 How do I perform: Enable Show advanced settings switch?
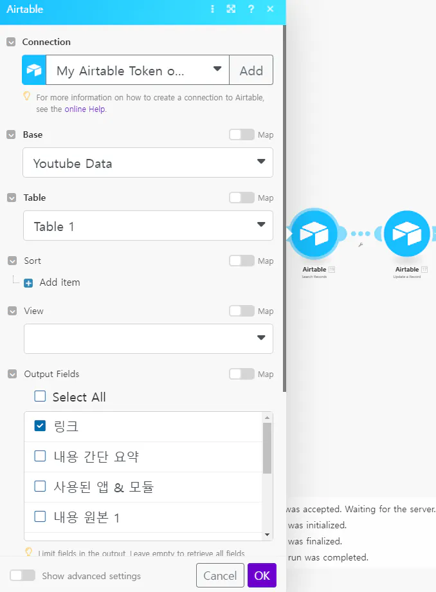pos(23,575)
